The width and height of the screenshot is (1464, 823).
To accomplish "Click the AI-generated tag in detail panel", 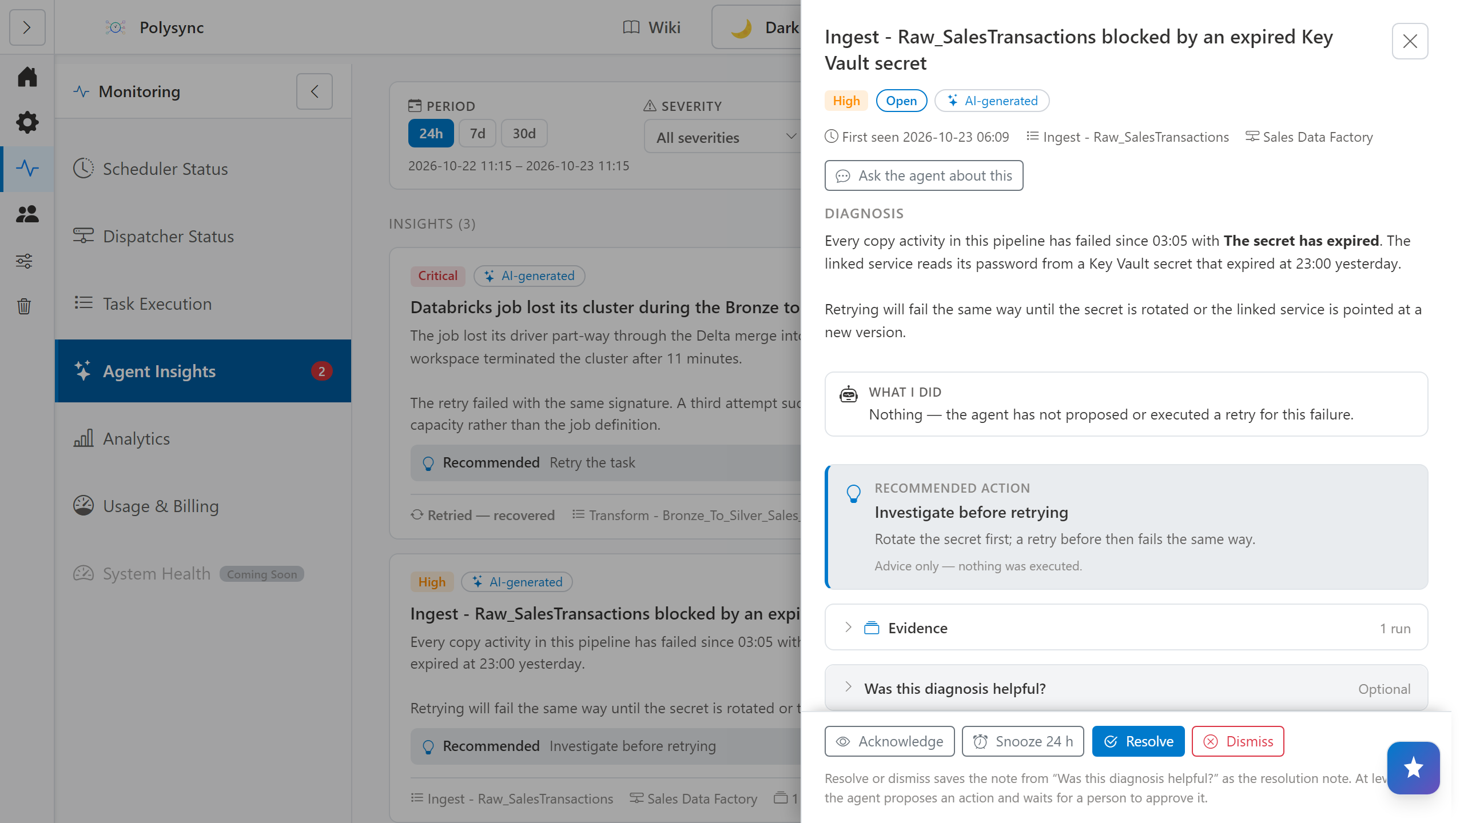I will click(x=992, y=101).
